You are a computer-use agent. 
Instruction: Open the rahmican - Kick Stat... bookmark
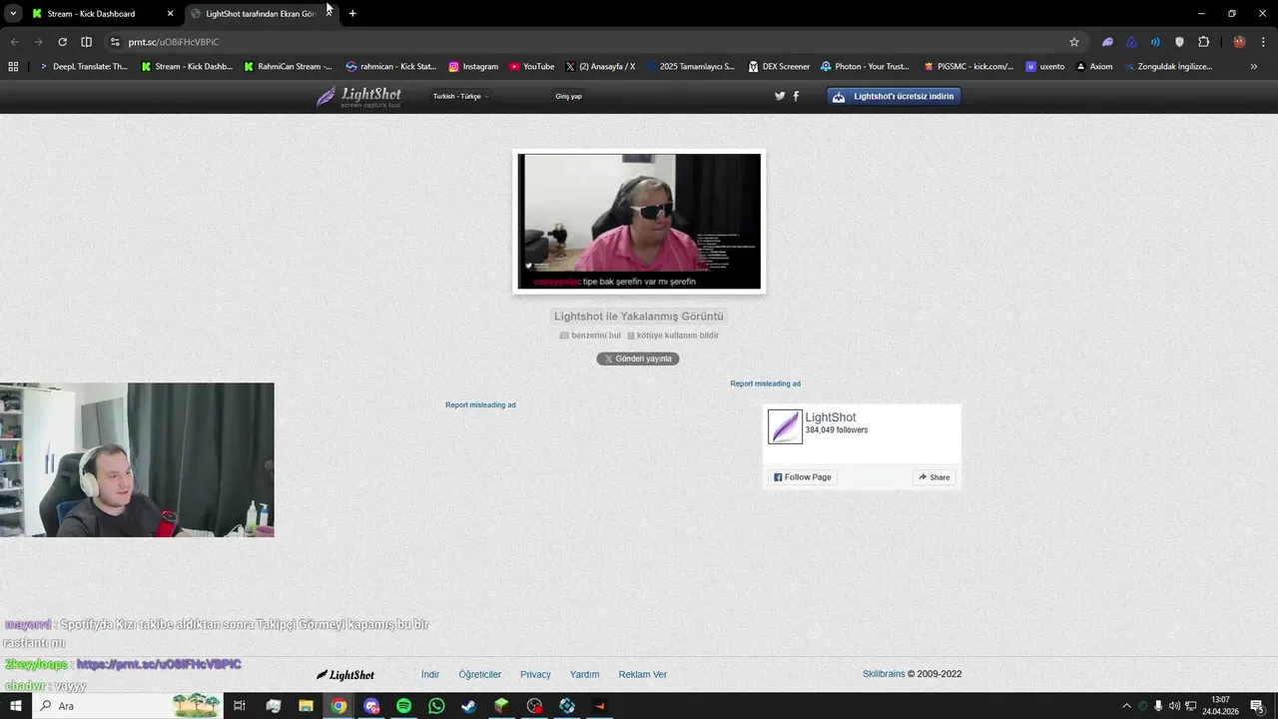[391, 67]
